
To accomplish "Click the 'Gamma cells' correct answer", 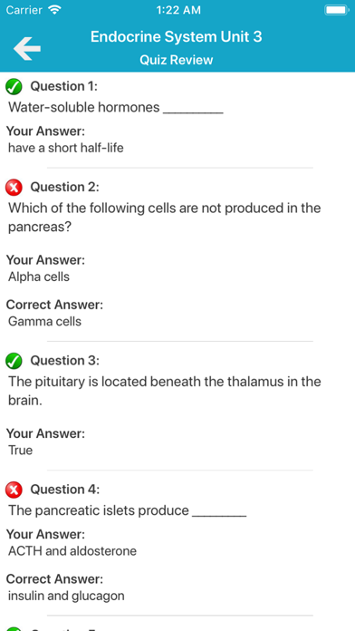I will [x=44, y=322].
